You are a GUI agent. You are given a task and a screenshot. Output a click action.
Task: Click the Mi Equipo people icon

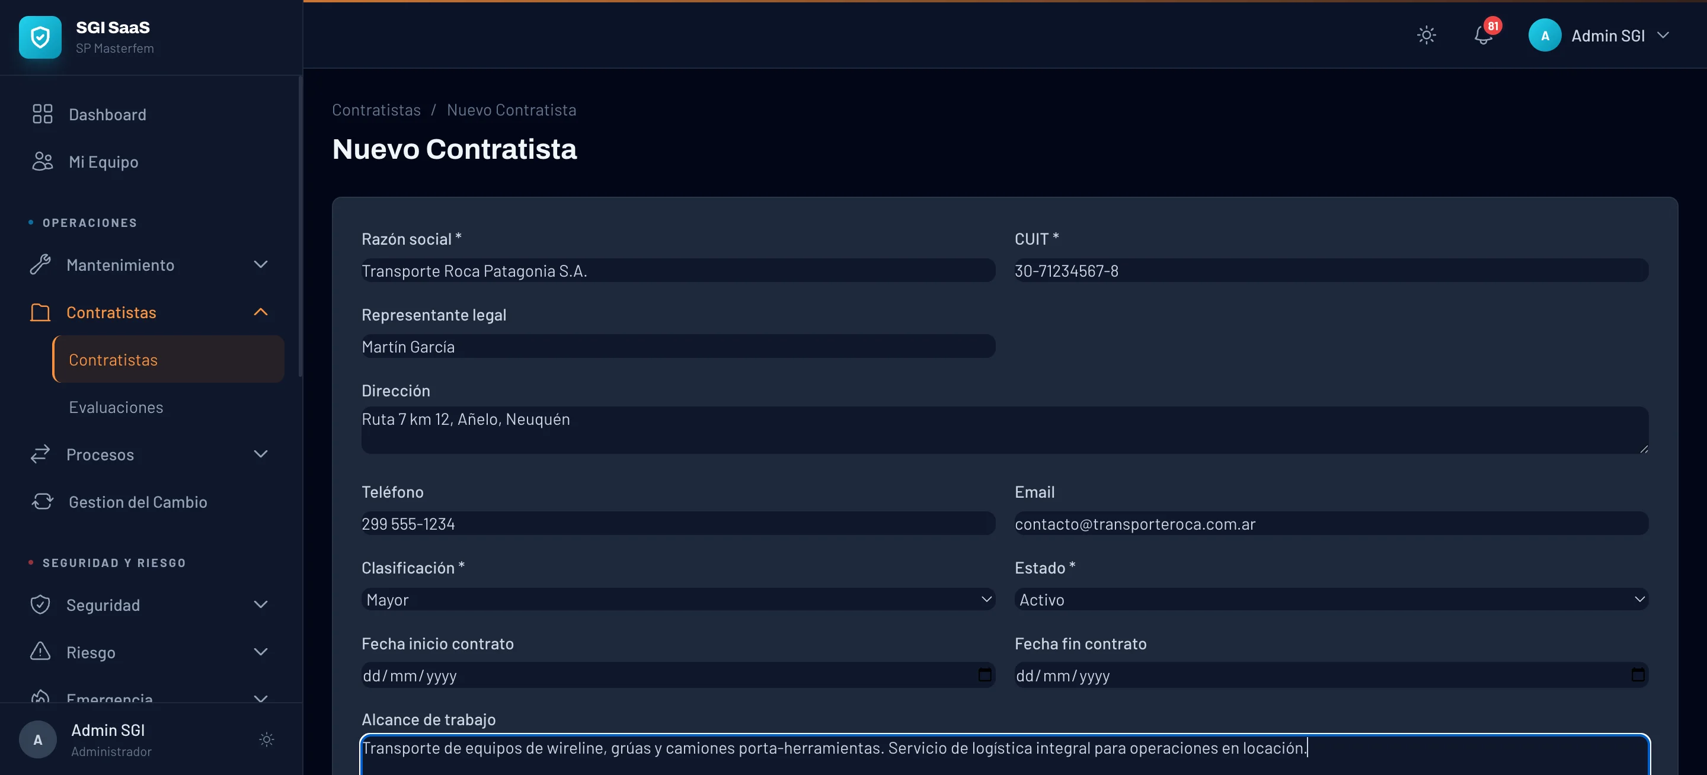43,162
